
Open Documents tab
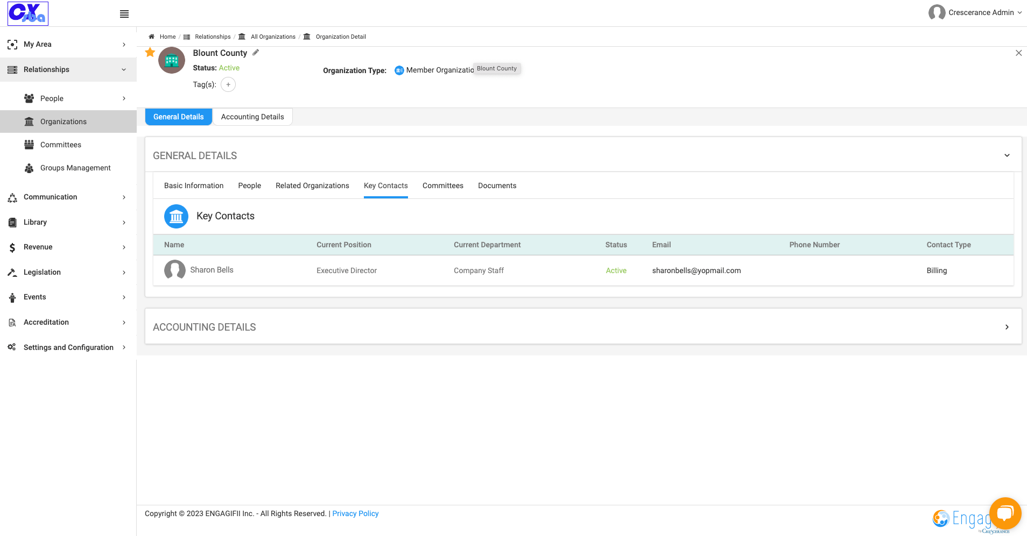[497, 185]
